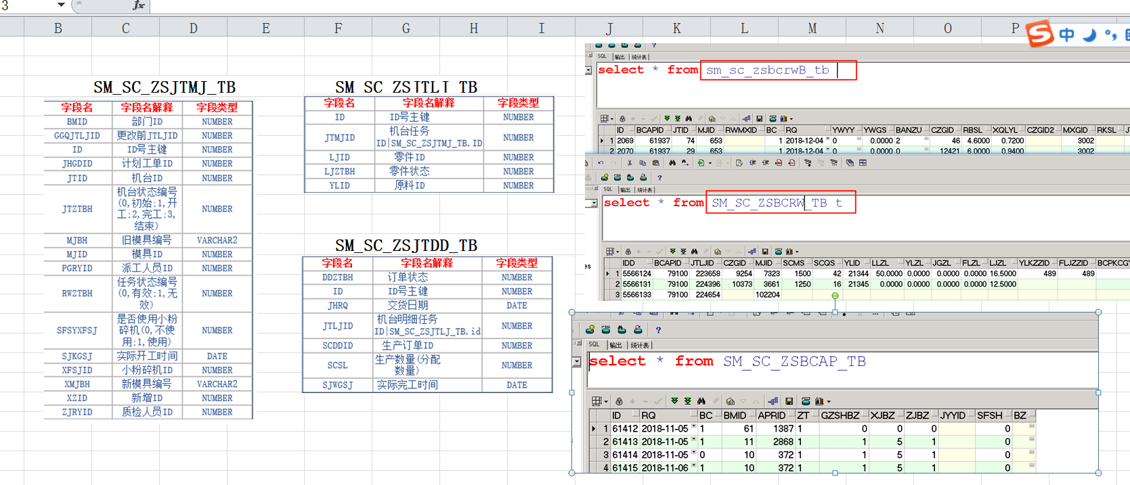
Task: Click fetch next page icon in bottom result grid
Action: (x=674, y=401)
